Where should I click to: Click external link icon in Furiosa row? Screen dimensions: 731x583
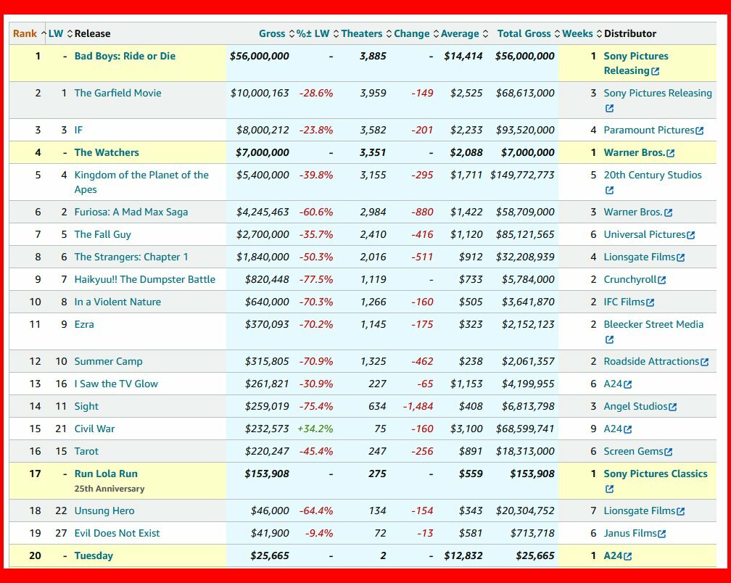click(x=669, y=213)
